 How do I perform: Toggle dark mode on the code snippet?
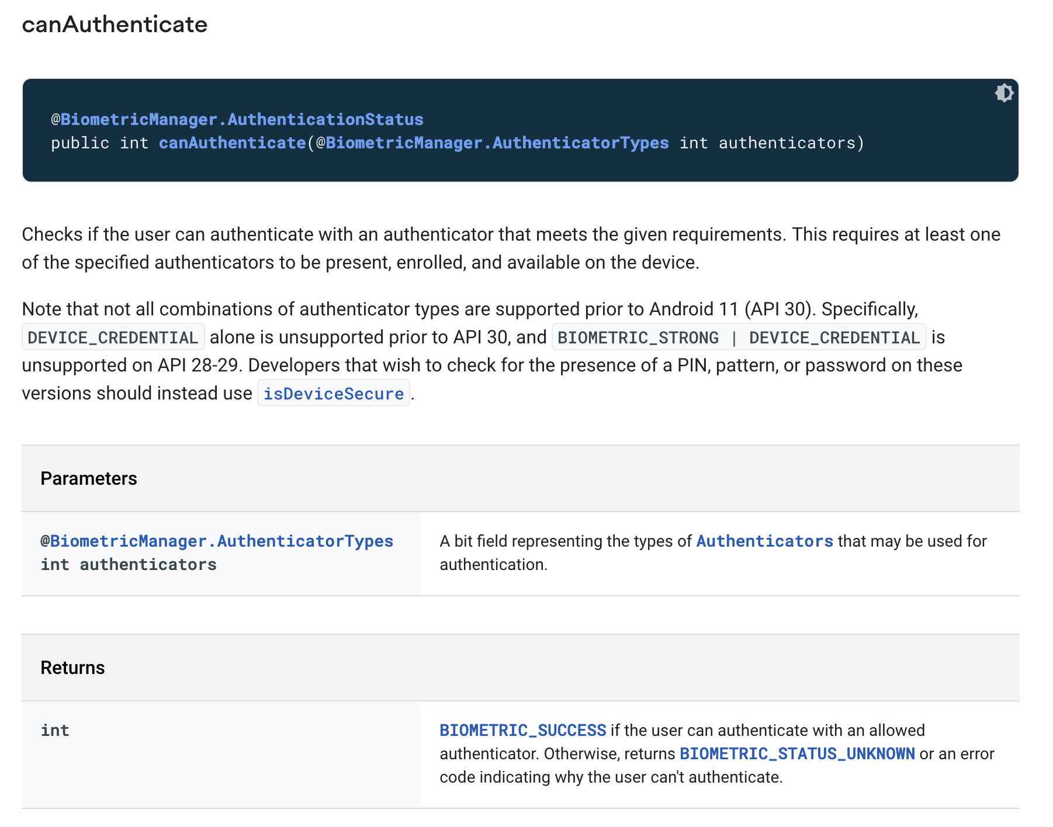pyautogui.click(x=1003, y=93)
